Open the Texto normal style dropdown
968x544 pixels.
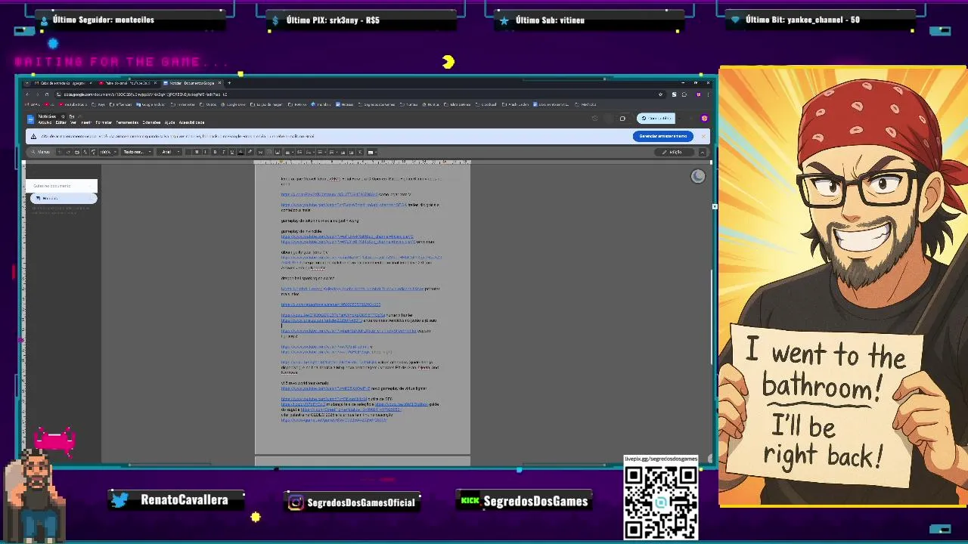137,152
